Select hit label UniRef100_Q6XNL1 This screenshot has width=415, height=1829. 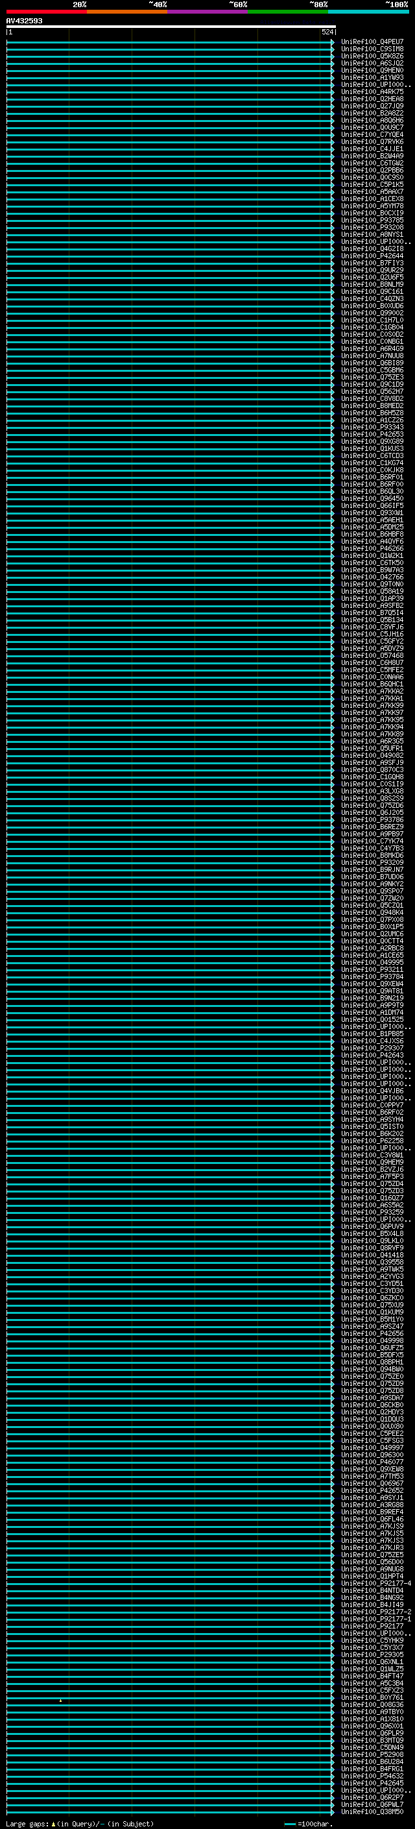[372, 1662]
